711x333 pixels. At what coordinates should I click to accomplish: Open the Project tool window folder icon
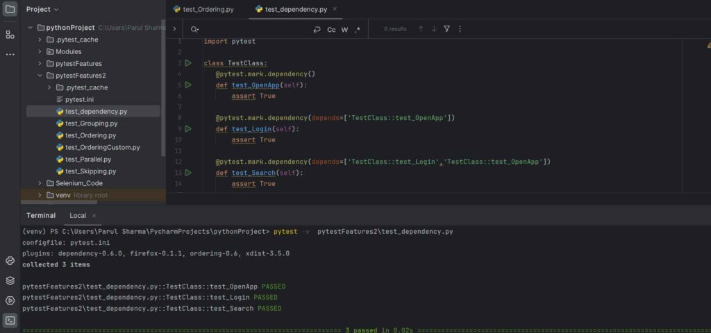tap(10, 9)
